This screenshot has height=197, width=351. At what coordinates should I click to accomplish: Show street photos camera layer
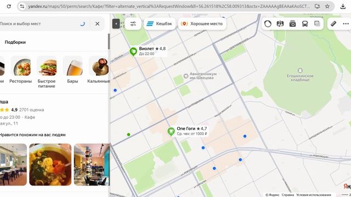[292, 24]
